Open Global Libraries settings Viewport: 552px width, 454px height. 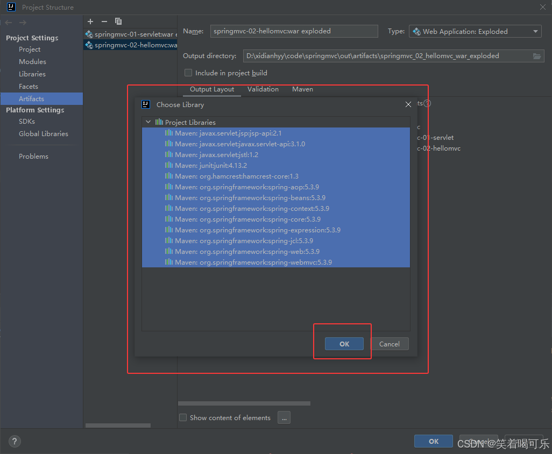point(43,134)
